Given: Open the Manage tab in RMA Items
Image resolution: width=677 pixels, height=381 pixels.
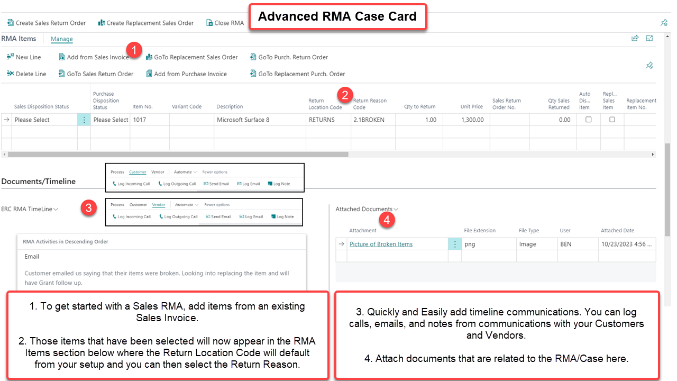Looking at the screenshot, I should [62, 39].
